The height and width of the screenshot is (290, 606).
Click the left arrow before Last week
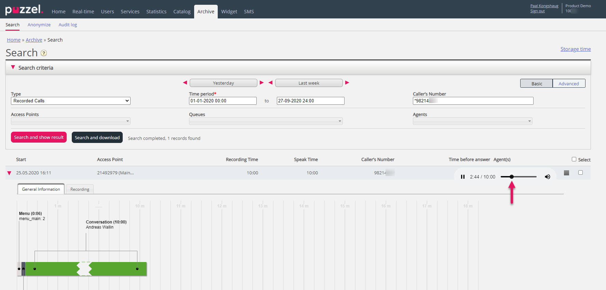click(x=270, y=83)
